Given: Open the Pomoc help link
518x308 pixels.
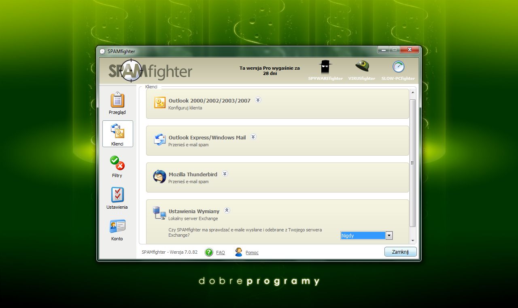Looking at the screenshot, I should (x=252, y=252).
